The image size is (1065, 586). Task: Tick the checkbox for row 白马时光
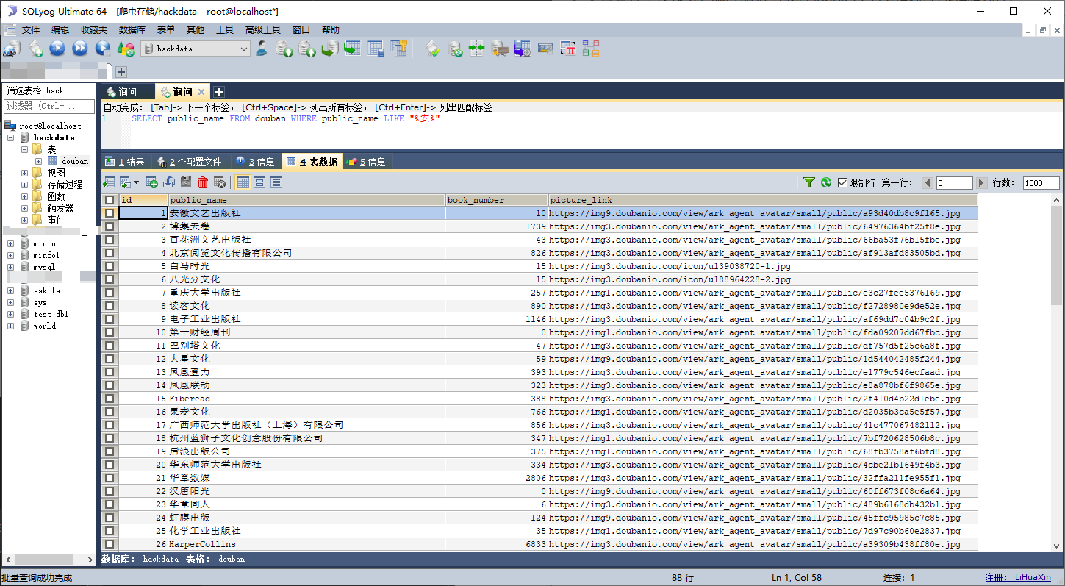coord(110,266)
